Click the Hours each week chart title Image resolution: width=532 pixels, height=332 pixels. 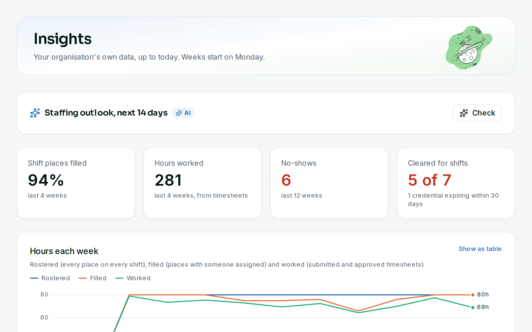(64, 251)
